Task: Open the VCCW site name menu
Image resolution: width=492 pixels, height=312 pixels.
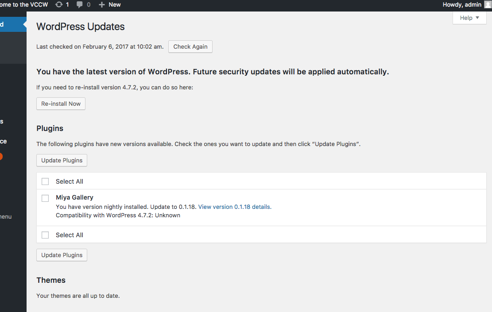Action: [24, 5]
